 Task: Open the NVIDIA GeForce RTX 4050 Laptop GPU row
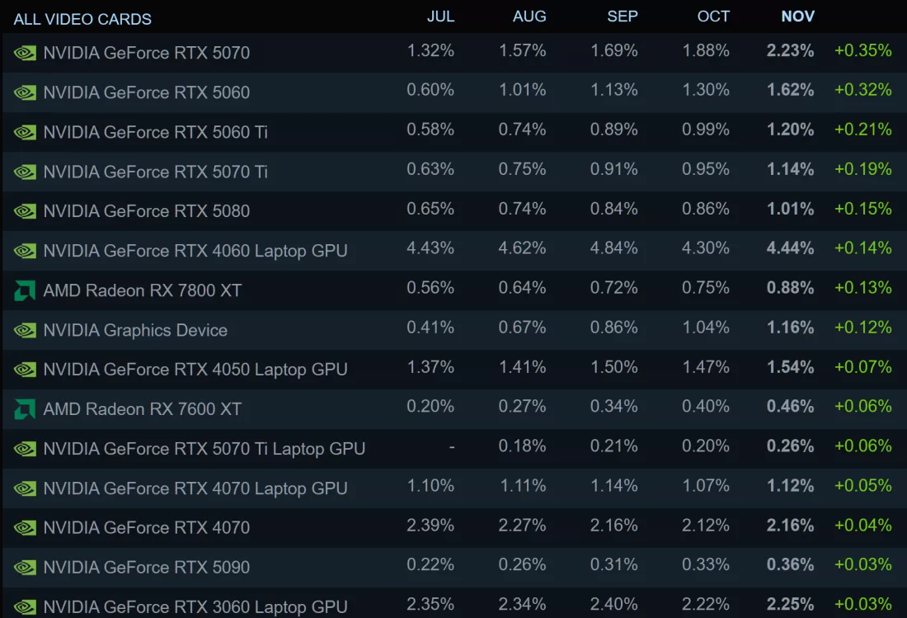click(453, 369)
